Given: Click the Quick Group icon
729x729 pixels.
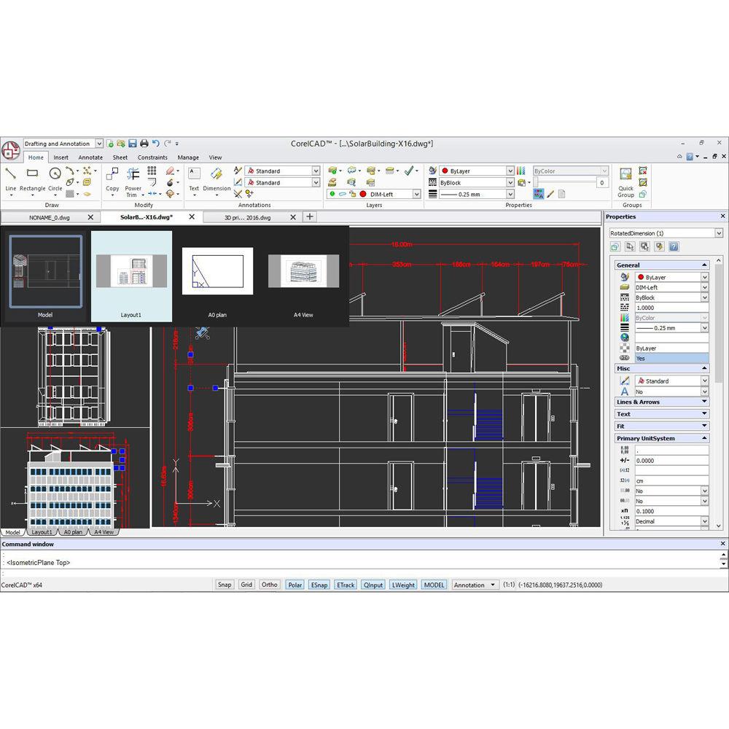Looking at the screenshot, I should click(x=626, y=181).
